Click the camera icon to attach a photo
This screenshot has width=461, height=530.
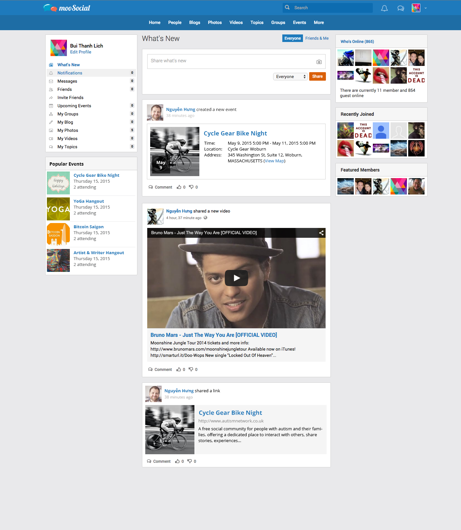click(319, 62)
